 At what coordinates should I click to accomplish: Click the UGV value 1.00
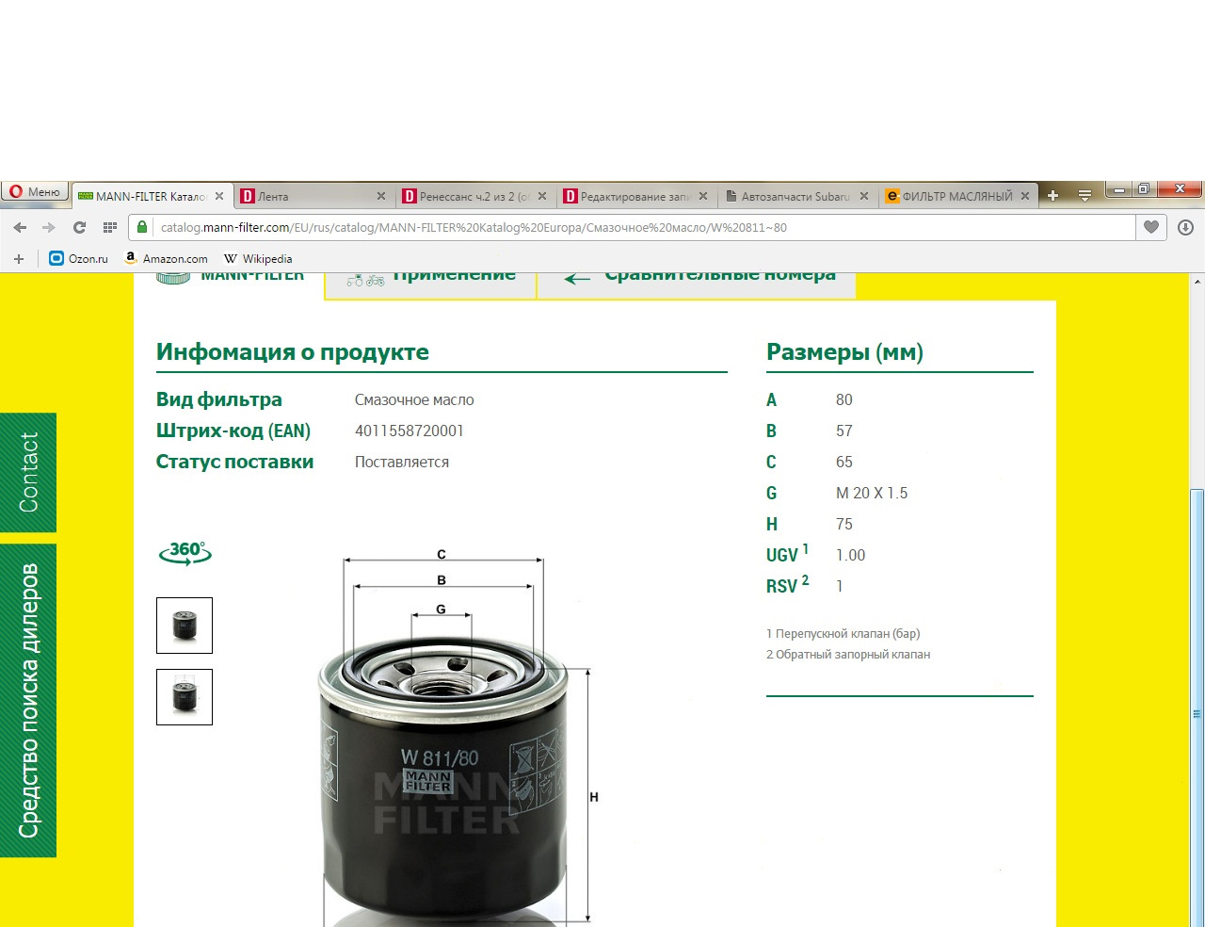[x=850, y=555]
